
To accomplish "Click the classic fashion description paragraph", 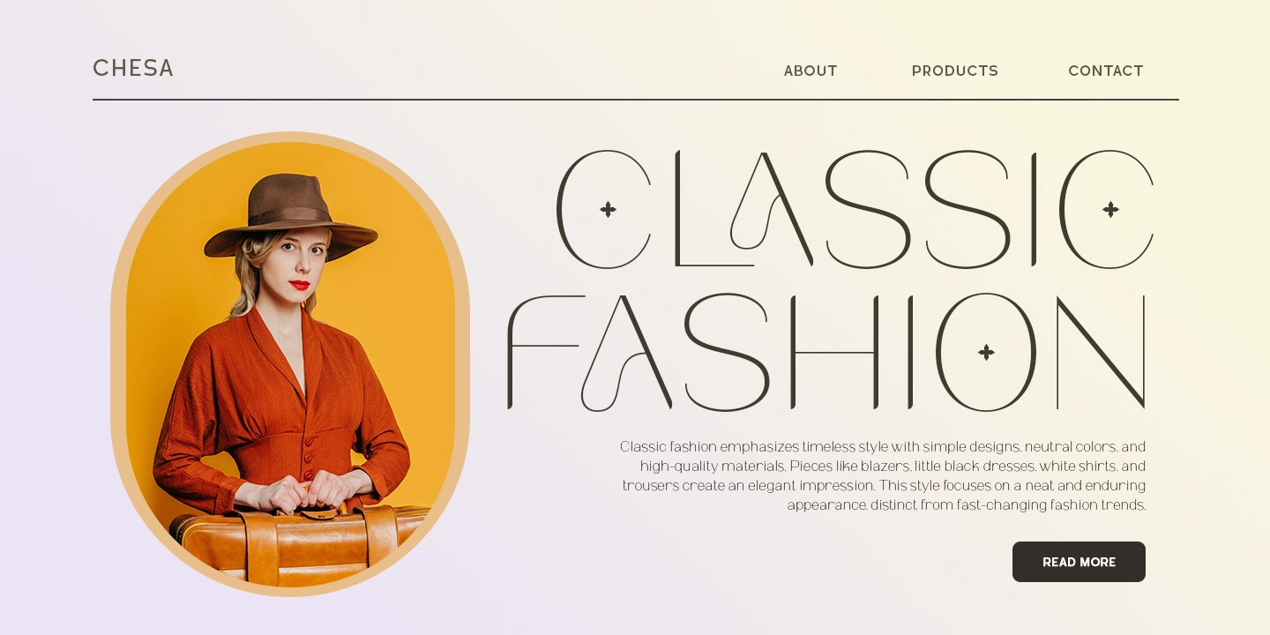I will pyautogui.click(x=883, y=475).
